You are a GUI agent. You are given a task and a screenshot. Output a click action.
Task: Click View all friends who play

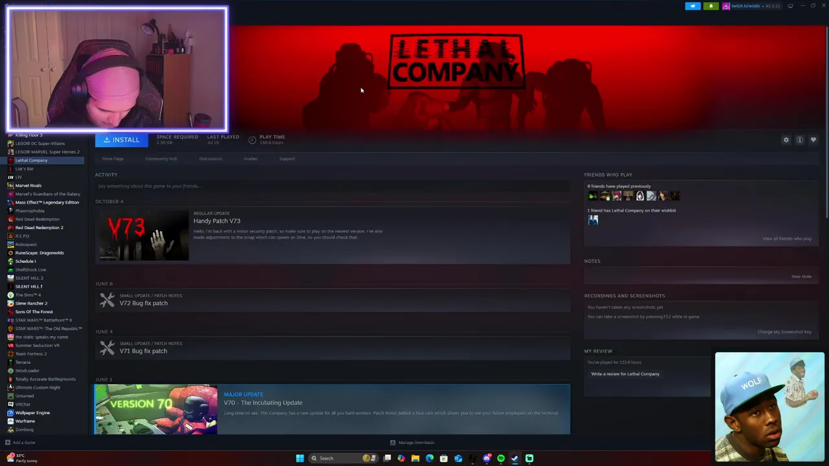tap(787, 239)
